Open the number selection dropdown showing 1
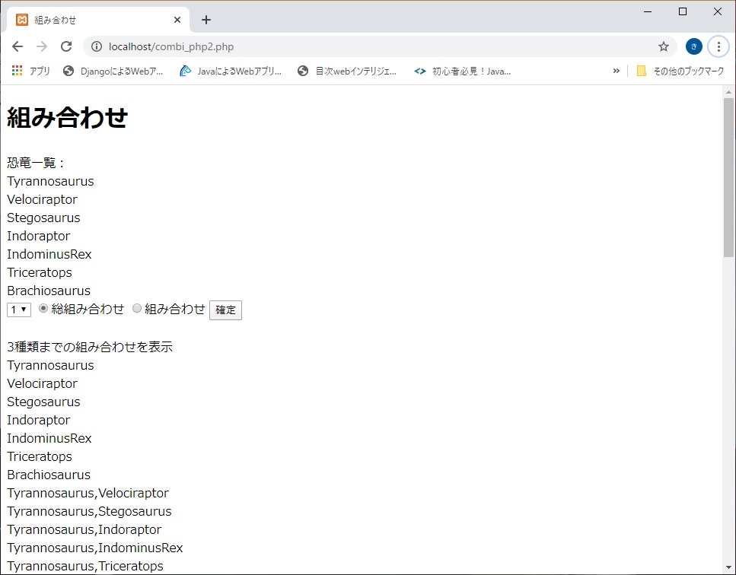This screenshot has width=736, height=575. pyautogui.click(x=18, y=309)
